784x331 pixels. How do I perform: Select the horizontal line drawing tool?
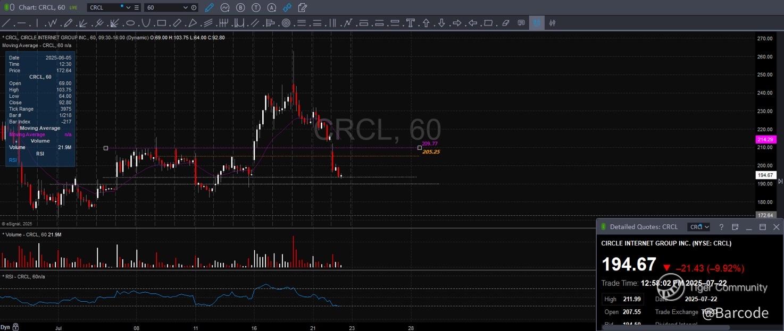(x=21, y=23)
